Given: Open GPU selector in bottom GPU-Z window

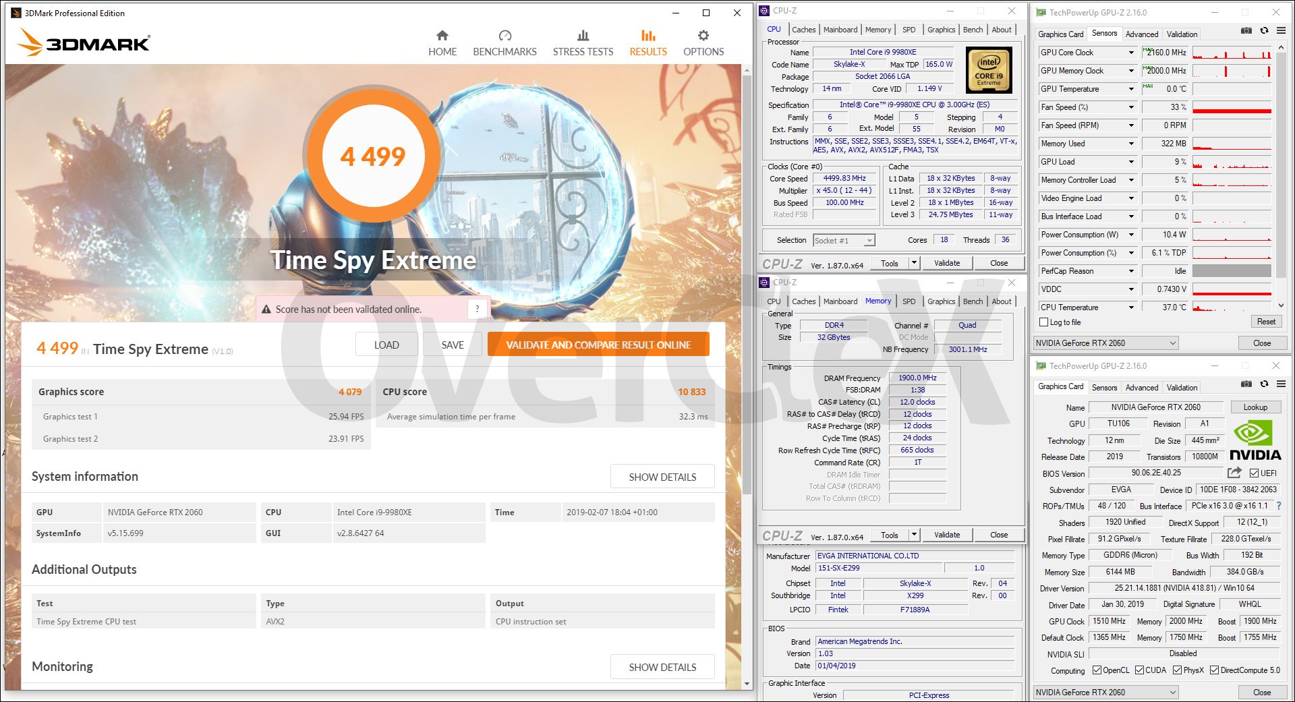Looking at the screenshot, I should (x=1105, y=693).
